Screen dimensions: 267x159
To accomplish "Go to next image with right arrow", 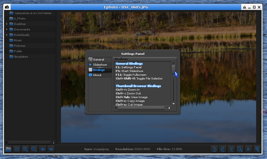I will 51,149.
